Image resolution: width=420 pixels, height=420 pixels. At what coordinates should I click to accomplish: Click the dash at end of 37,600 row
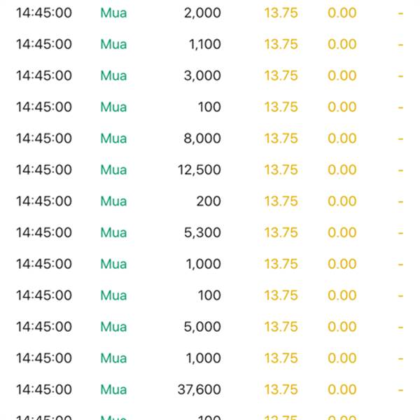(x=400, y=390)
